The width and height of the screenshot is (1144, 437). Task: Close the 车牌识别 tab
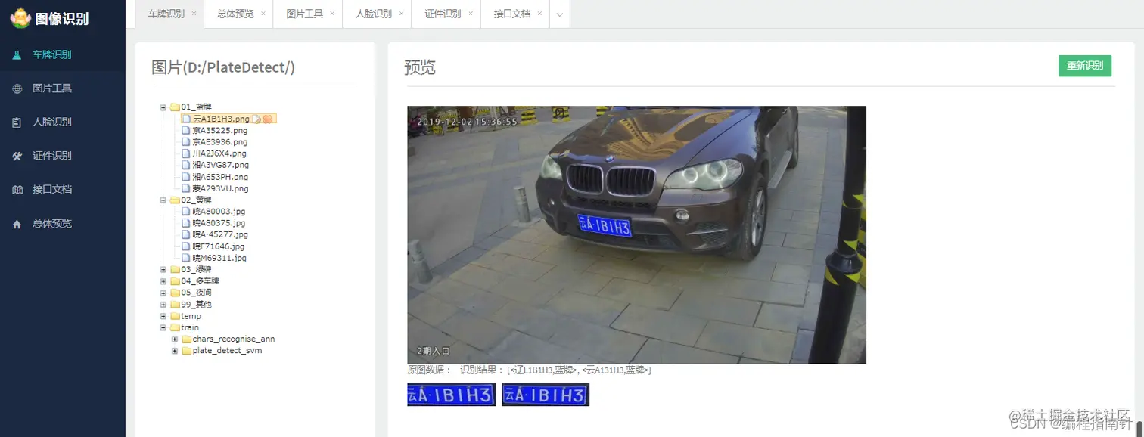coord(194,14)
